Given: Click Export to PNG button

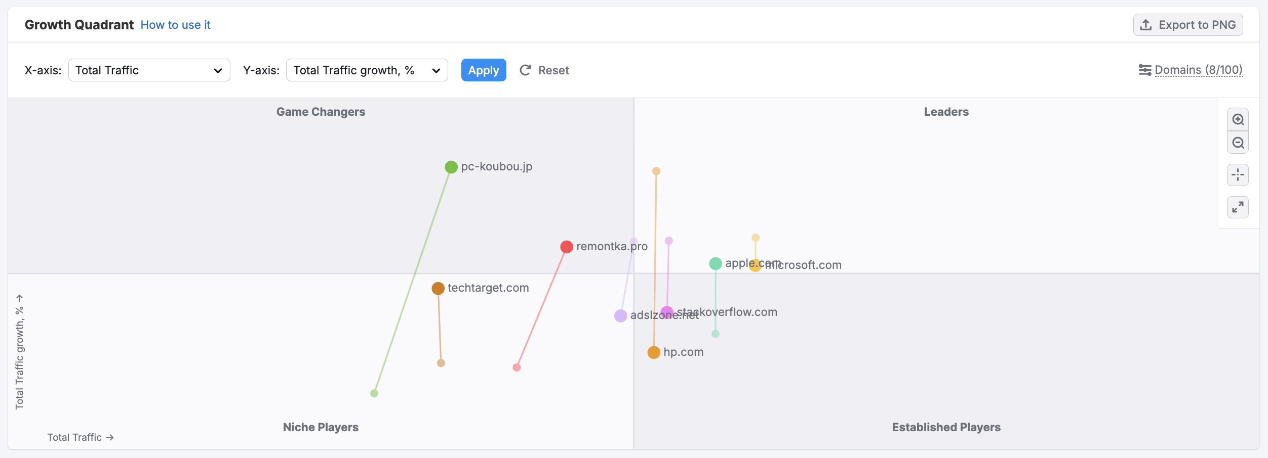Looking at the screenshot, I should coord(1188,25).
